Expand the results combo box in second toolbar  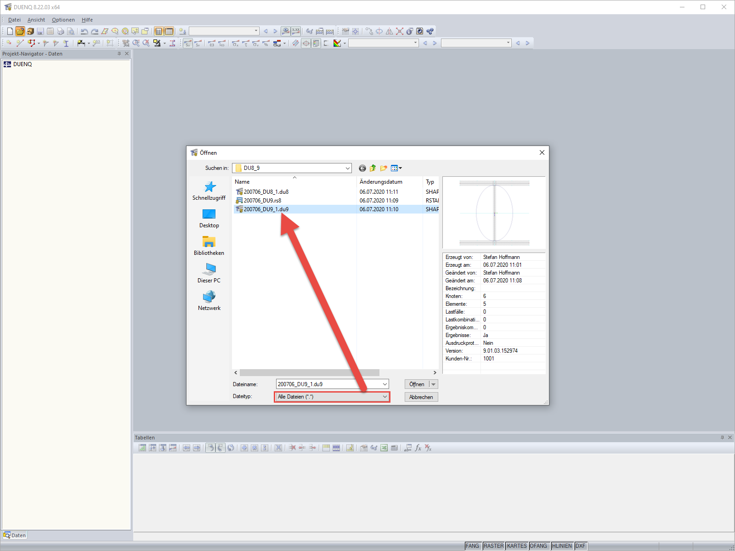pos(415,43)
